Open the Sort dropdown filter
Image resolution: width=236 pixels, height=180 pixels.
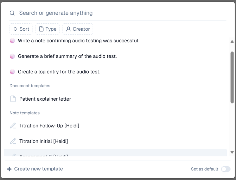coord(21,29)
